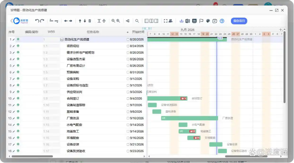Click the 编码/简称 column header
Viewport: 294px width, 163px height.
tap(31, 32)
